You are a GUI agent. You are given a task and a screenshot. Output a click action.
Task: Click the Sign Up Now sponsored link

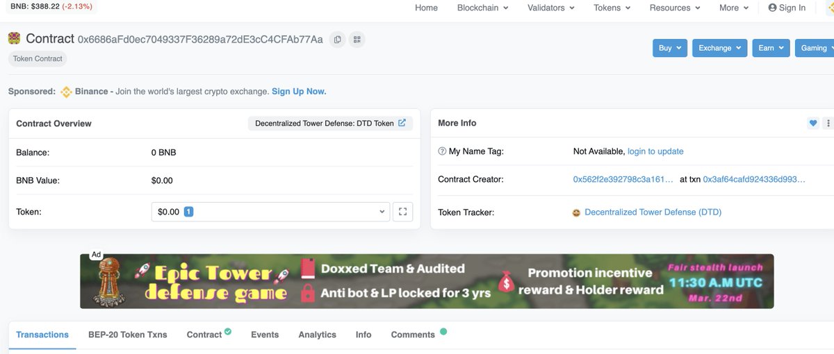pos(299,92)
